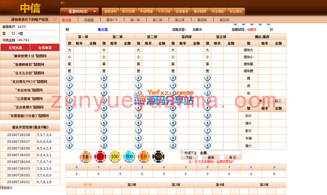Screen dimensions: 327x195
Task: Click the 金額 amount input field
Action: coord(225,153)
